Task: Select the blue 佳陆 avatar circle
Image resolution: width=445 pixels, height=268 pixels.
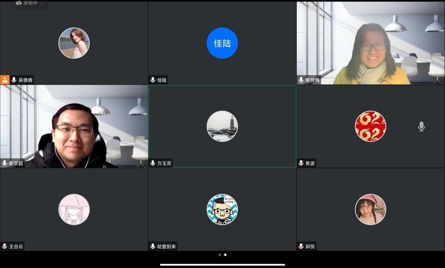Action: click(x=222, y=43)
